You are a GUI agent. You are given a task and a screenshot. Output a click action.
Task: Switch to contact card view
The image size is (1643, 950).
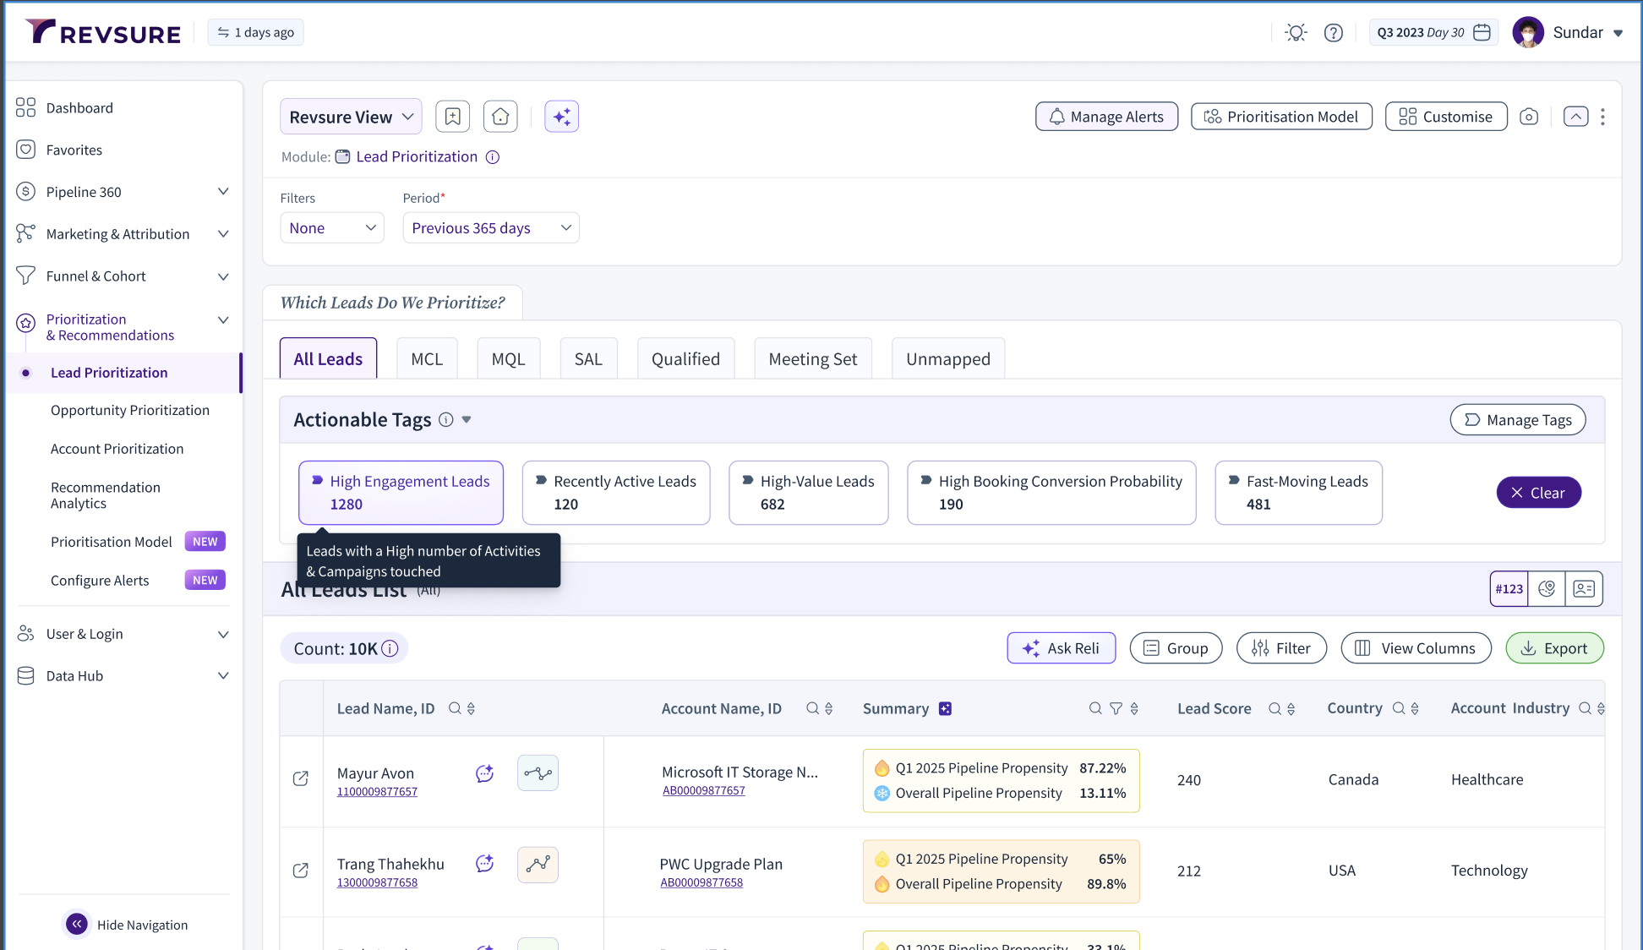1584,589
